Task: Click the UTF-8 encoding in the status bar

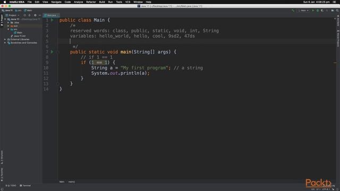Action: click(x=326, y=189)
